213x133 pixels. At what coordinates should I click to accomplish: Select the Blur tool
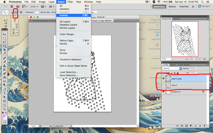tap(5, 81)
